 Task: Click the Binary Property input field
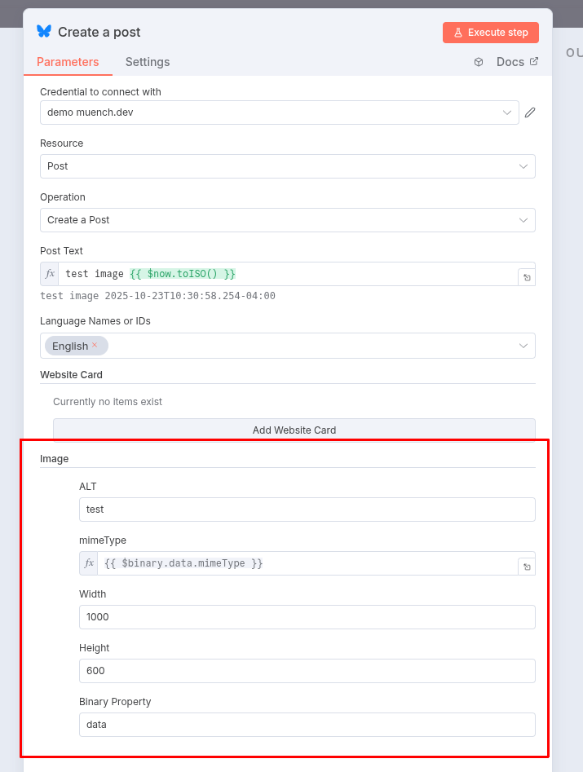(x=307, y=725)
